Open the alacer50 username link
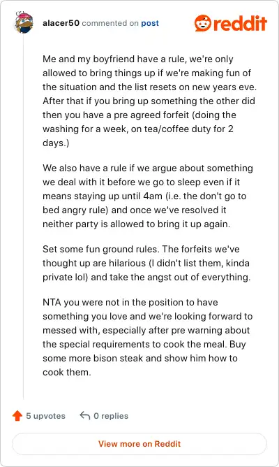 point(61,23)
